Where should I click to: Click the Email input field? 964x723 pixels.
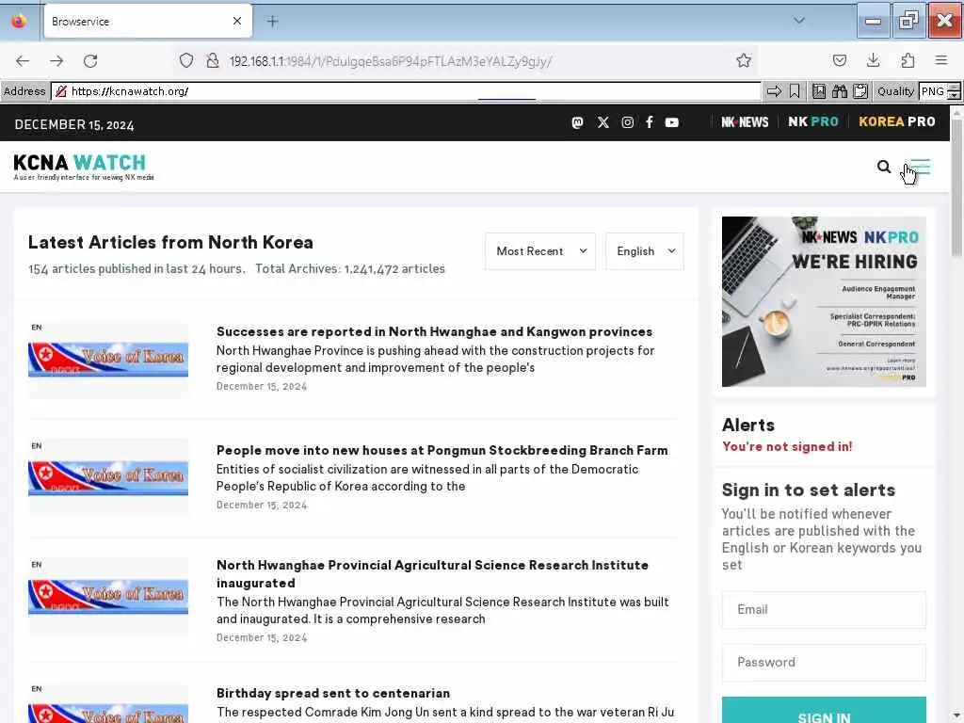(824, 610)
